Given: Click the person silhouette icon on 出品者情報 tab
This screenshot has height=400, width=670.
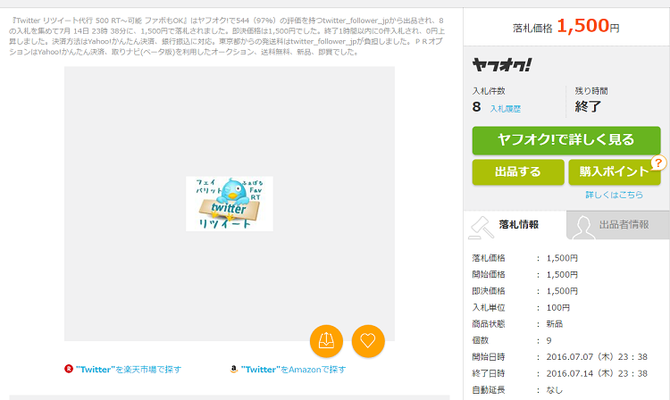Looking at the screenshot, I should 582,226.
